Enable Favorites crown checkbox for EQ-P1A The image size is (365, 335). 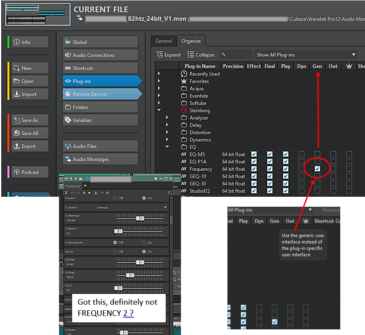tap(349, 161)
